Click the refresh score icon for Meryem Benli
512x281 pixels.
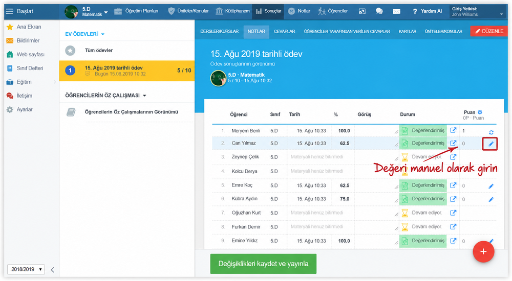tap(491, 132)
